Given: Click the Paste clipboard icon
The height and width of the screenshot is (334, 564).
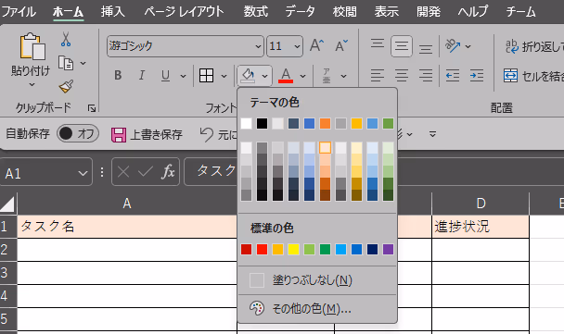Looking at the screenshot, I should (x=32, y=46).
